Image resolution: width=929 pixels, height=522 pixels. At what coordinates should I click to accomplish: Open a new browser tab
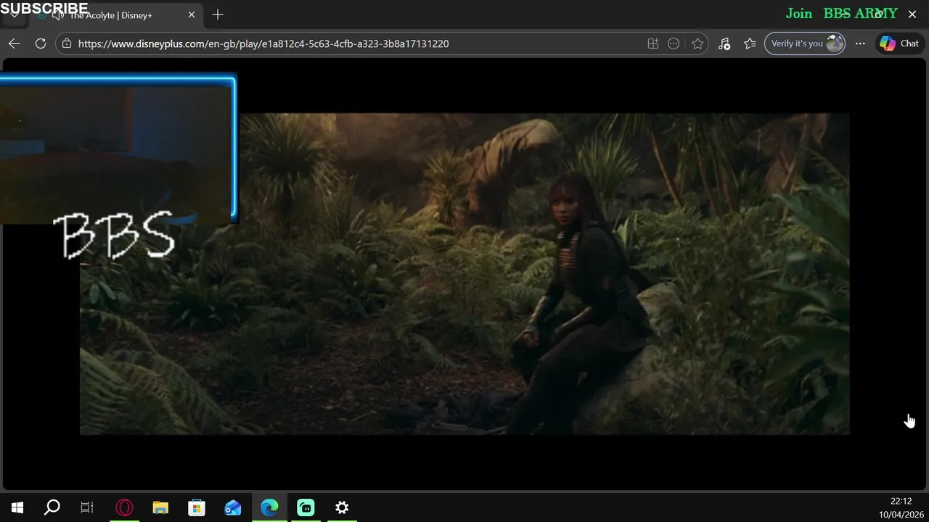(x=218, y=14)
